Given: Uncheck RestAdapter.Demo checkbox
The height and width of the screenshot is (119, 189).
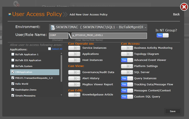Looking at the screenshot, I should [x=13, y=89].
